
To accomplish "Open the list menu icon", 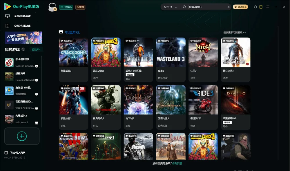I will [x=268, y=7].
